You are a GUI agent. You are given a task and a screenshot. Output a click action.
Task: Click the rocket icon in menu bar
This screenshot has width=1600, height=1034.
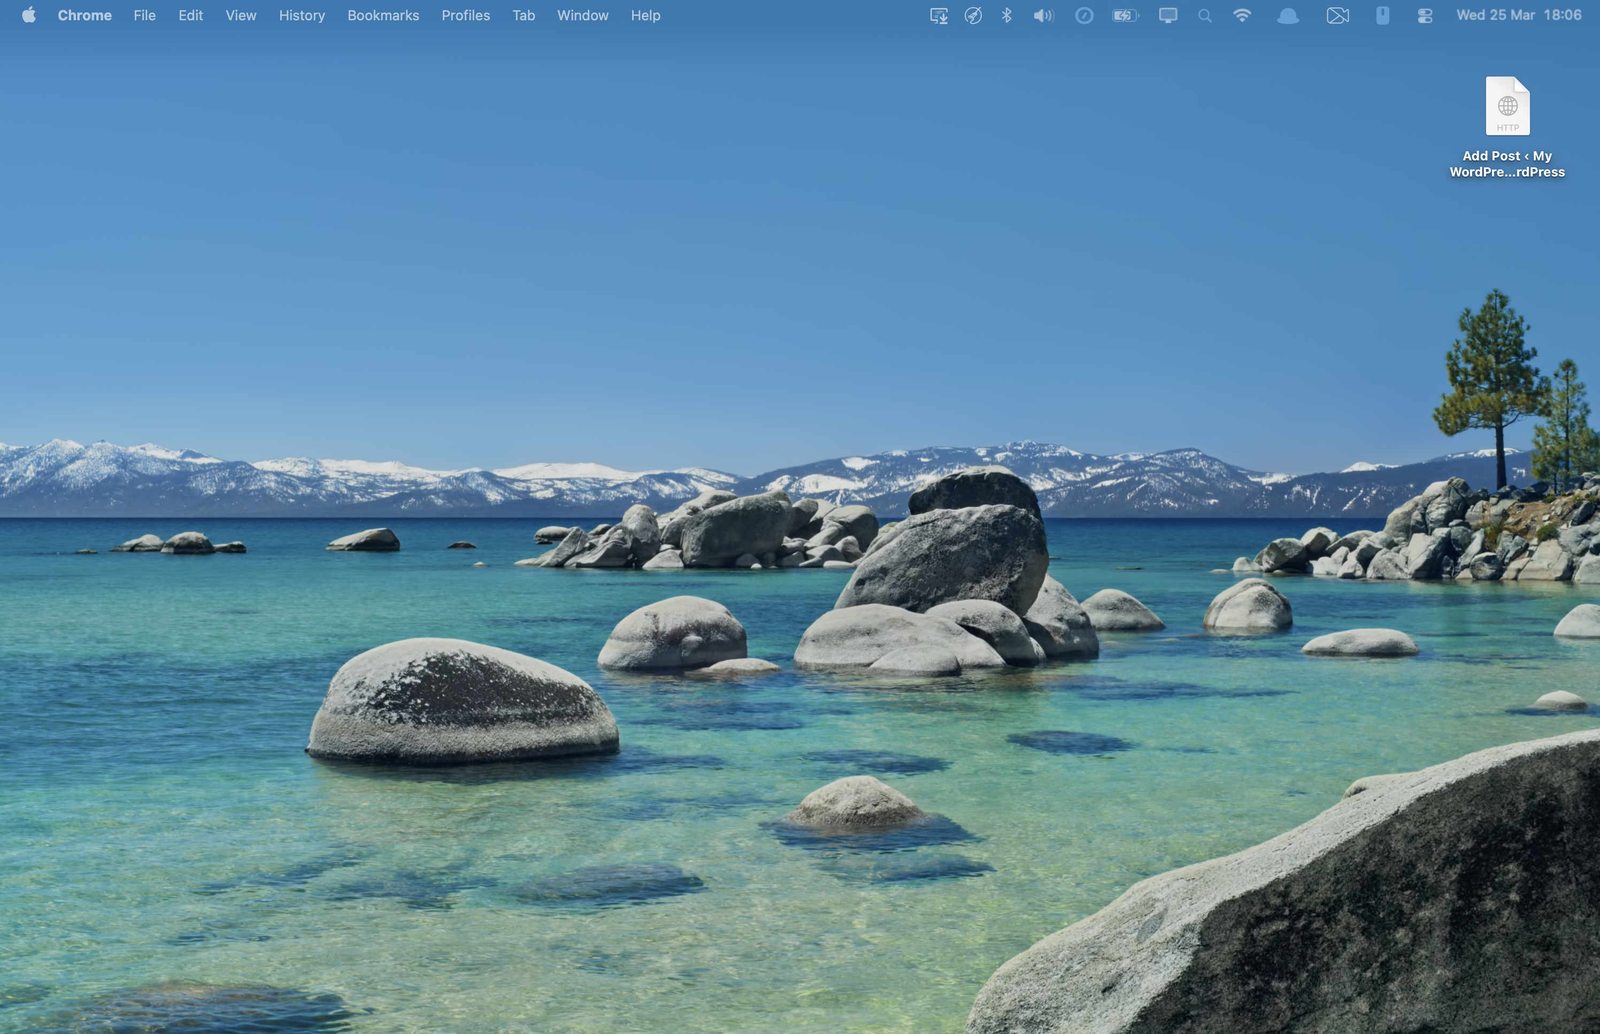(973, 16)
